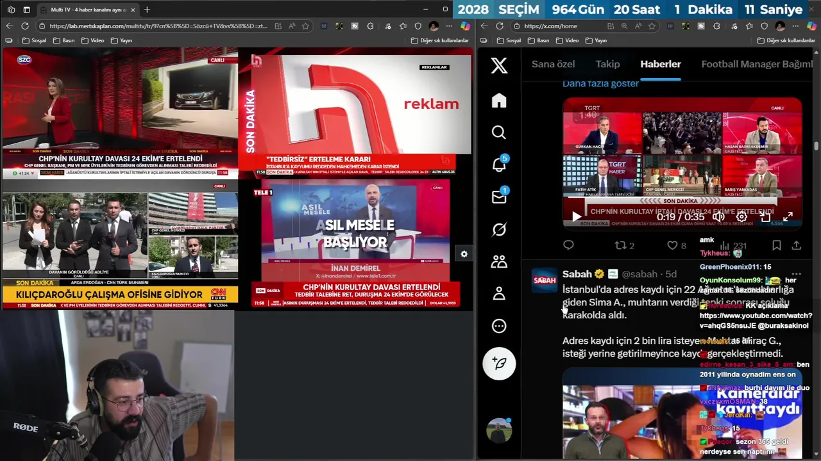The width and height of the screenshot is (821, 461).
Task: Open left browser settings and more menu
Action: 449,26
